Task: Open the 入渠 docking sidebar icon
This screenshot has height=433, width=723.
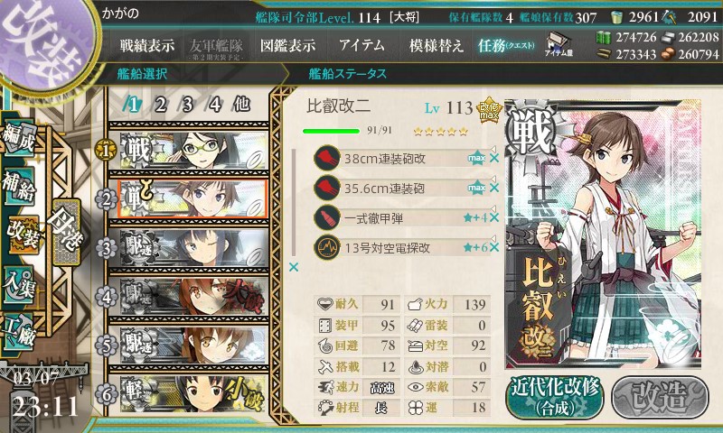Action: 19,284
